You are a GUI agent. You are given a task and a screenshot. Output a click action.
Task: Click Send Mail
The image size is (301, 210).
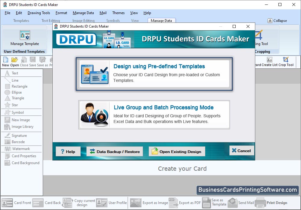click(x=241, y=203)
